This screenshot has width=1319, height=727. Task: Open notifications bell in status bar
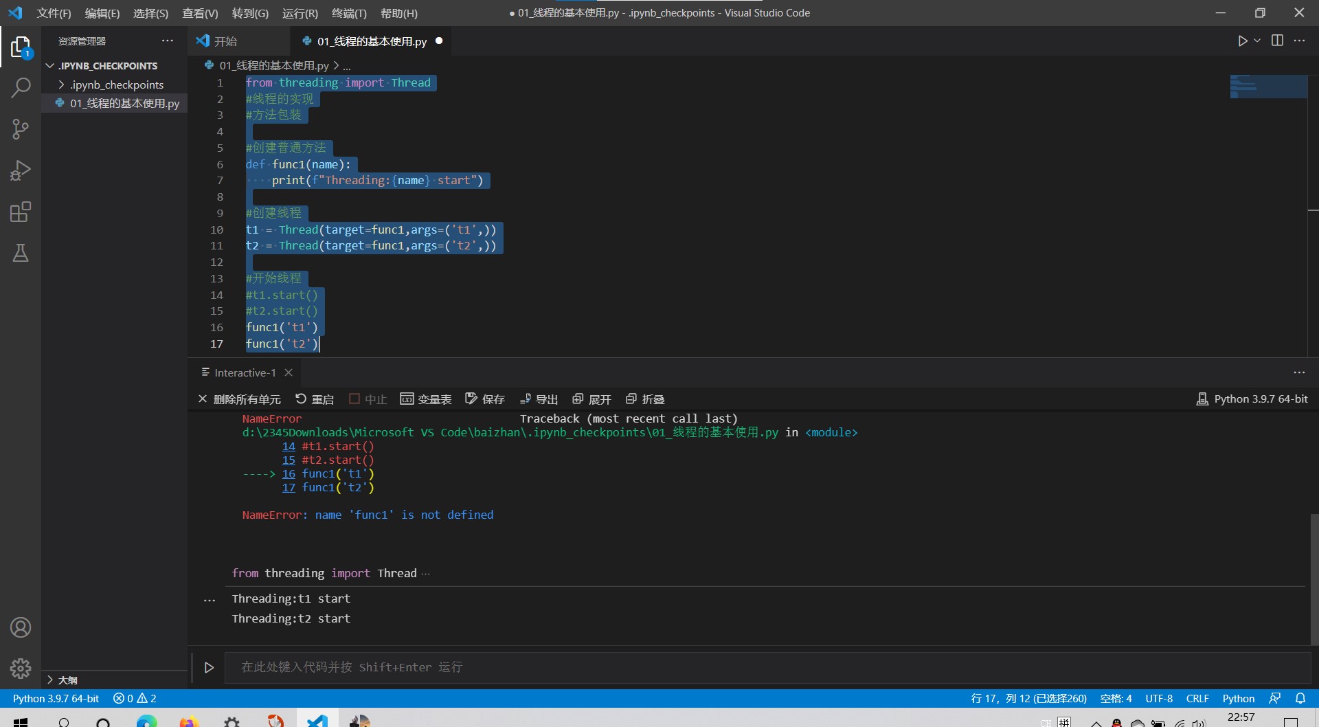point(1300,698)
